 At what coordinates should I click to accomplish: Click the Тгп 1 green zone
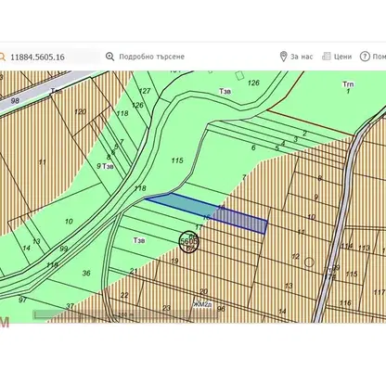point(348,87)
